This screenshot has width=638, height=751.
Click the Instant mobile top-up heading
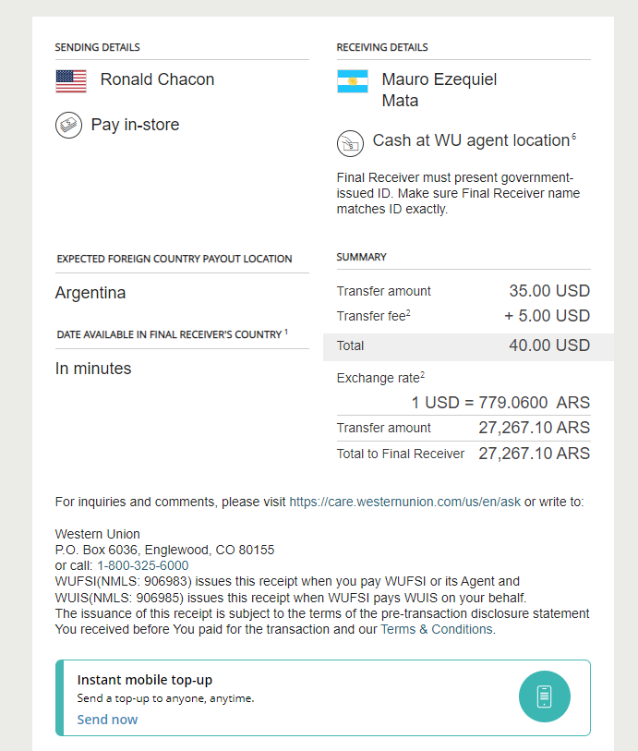(x=145, y=680)
